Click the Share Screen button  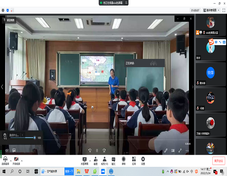85,161
